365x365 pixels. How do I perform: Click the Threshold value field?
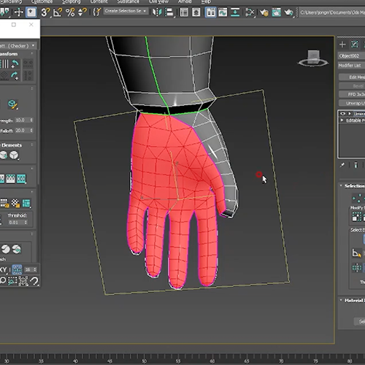pyautogui.click(x=18, y=222)
